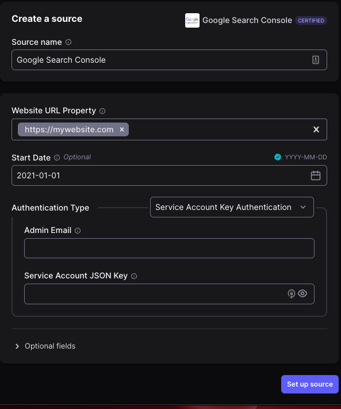Click the Google Search Console connector title

point(247,20)
